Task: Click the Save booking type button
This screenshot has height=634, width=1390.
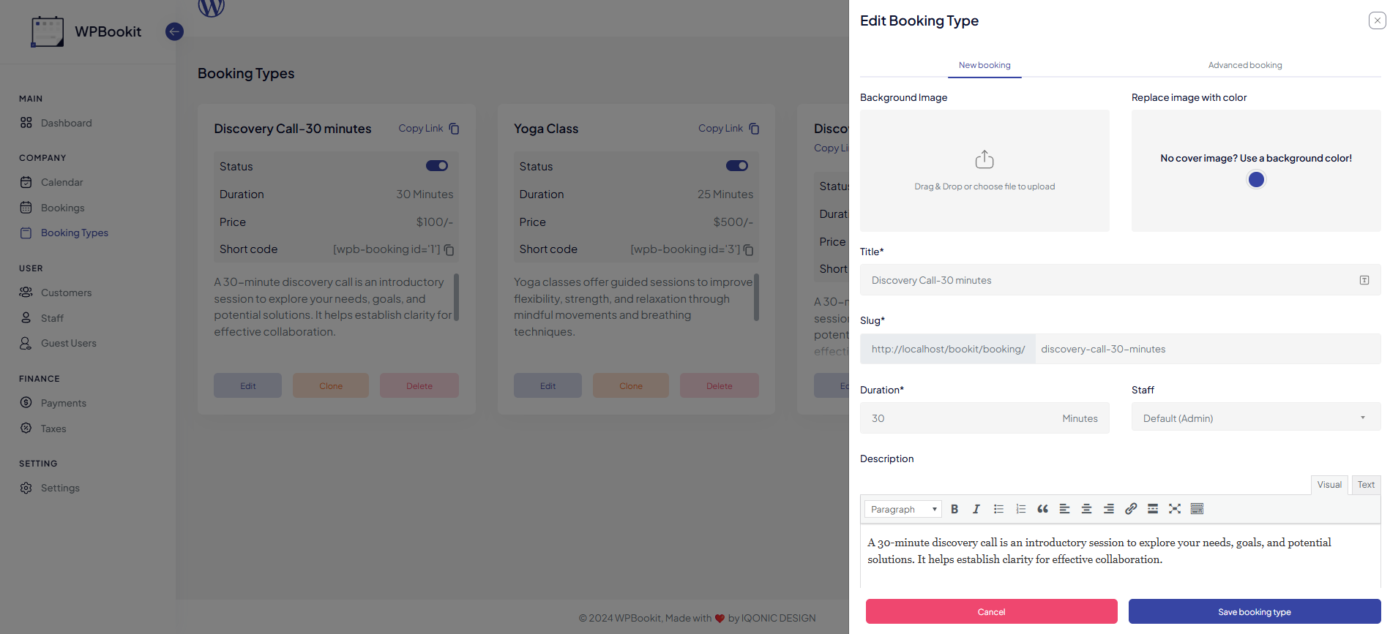Action: (x=1255, y=612)
